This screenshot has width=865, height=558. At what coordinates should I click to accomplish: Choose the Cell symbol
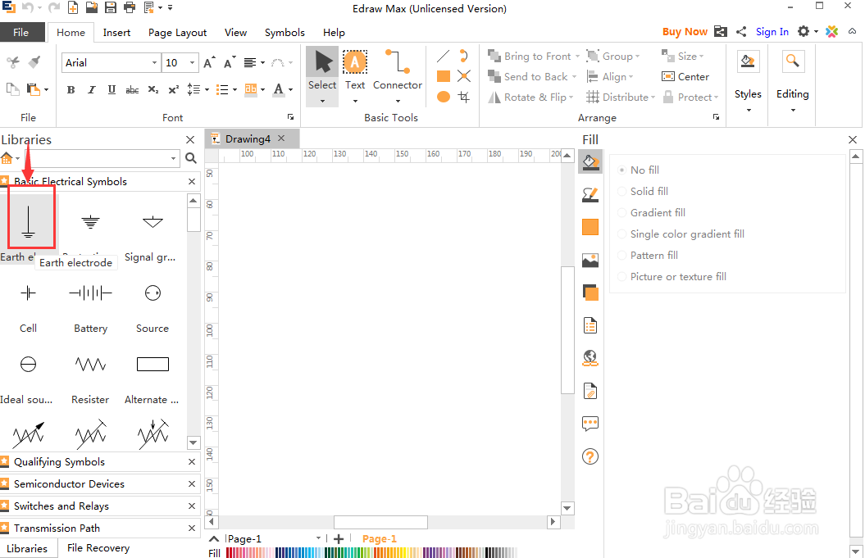coord(28,293)
